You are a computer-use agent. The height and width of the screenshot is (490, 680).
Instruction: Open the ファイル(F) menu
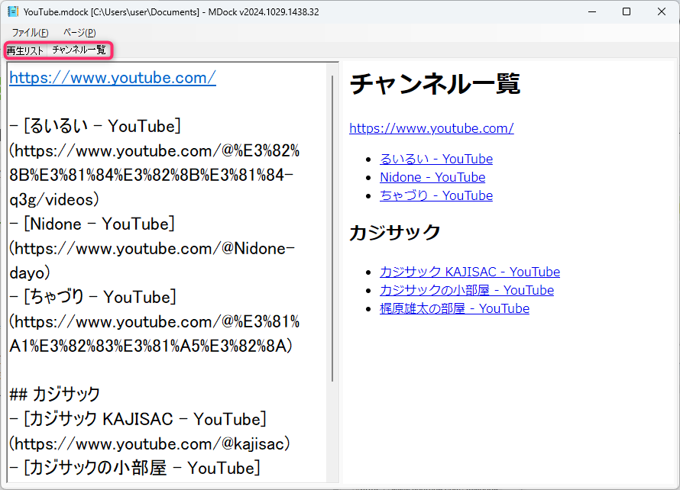30,33
